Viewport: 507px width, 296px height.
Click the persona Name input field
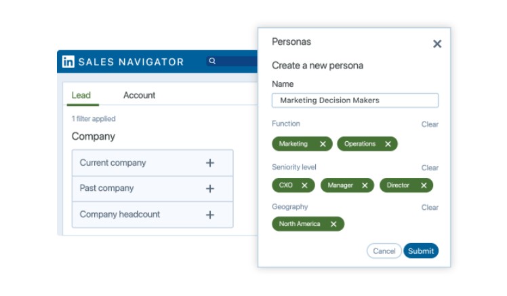[x=355, y=100]
